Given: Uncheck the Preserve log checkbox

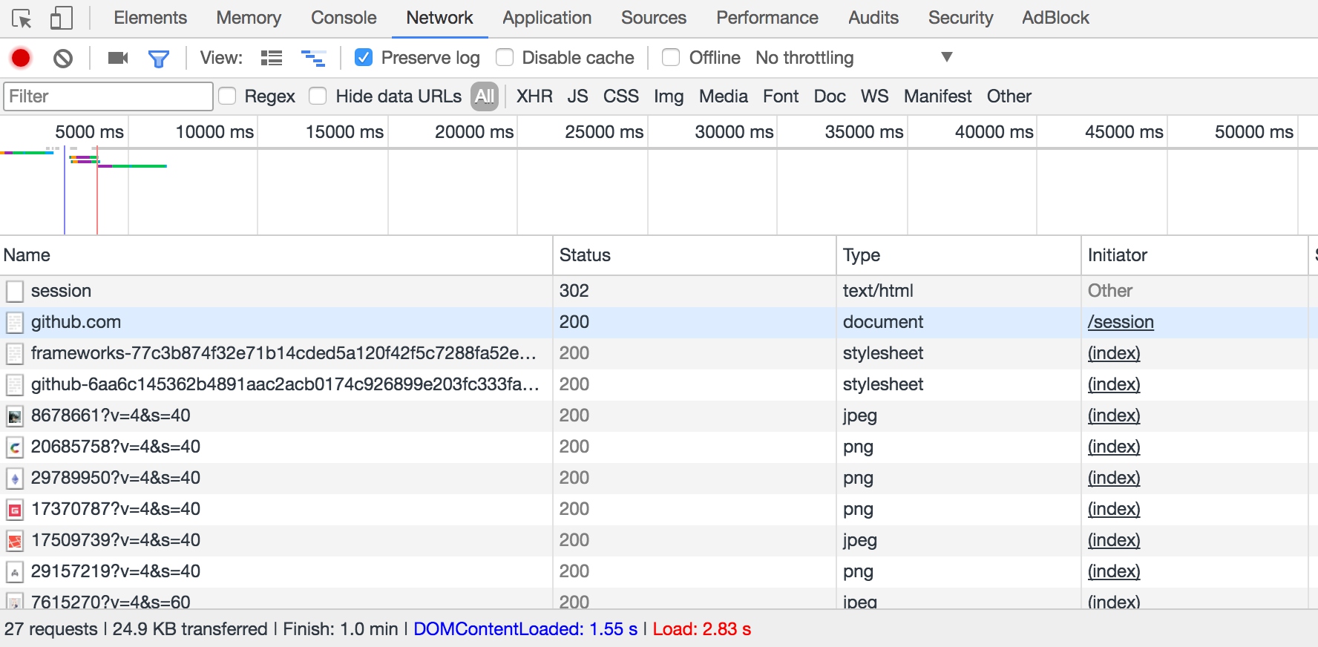Looking at the screenshot, I should click(364, 57).
